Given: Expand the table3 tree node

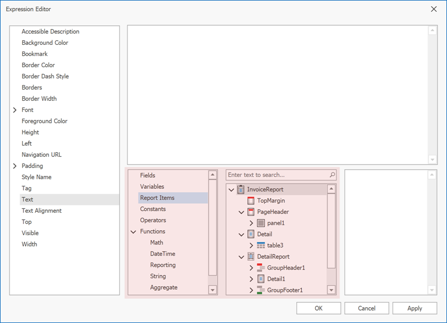Looking at the screenshot, I should point(251,245).
